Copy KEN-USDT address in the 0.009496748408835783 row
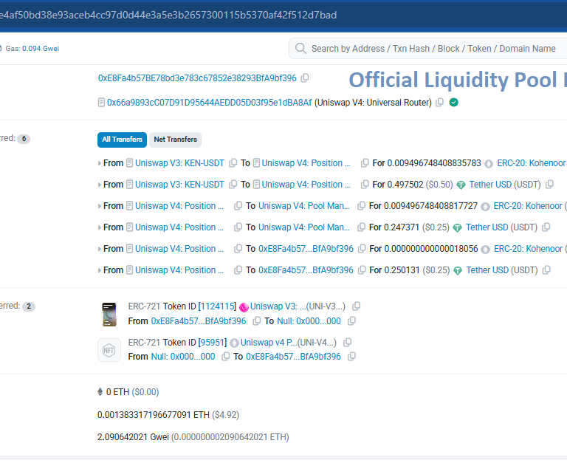Screen dimensions: 567x463 (233, 163)
